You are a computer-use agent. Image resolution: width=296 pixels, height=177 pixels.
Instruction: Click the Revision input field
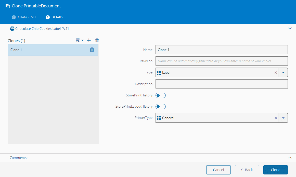[221, 61]
